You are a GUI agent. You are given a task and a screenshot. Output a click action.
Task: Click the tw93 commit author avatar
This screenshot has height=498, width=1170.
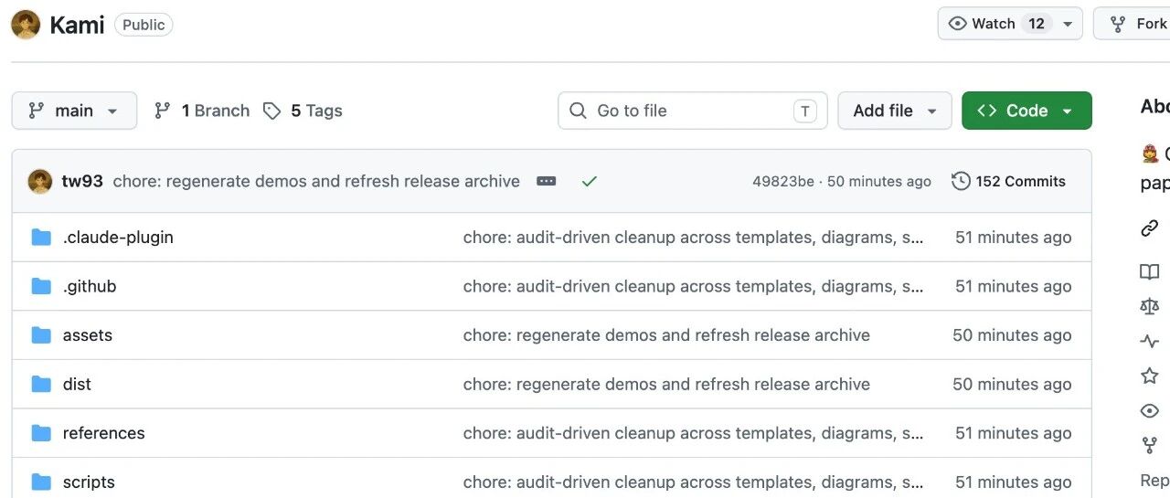coord(40,181)
